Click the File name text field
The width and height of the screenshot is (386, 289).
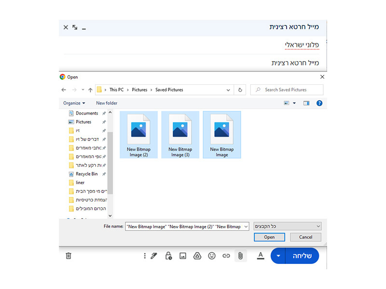[184, 226]
